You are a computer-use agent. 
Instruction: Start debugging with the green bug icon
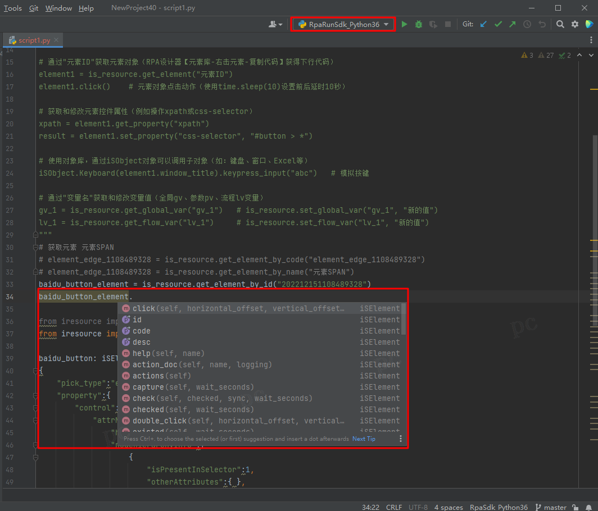pyautogui.click(x=419, y=24)
